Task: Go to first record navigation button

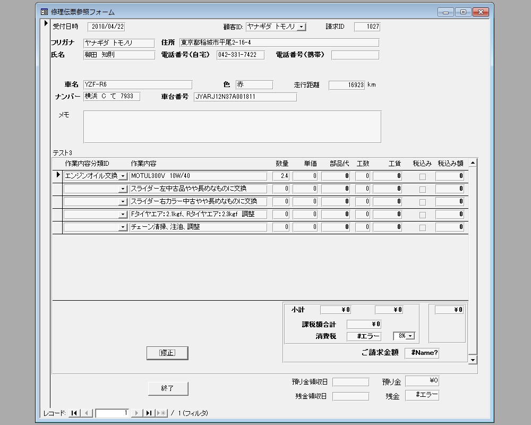Action: pos(74,413)
